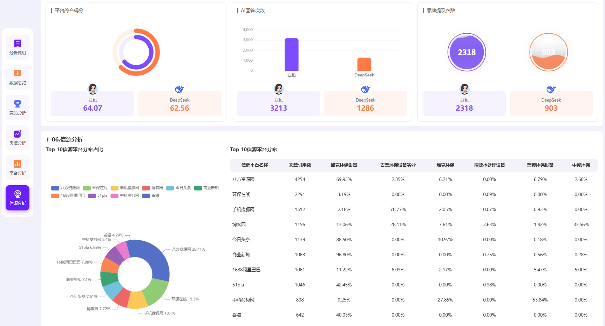Click 环保在线 row name in the table
Screen dimensions: 605x326
point(242,194)
